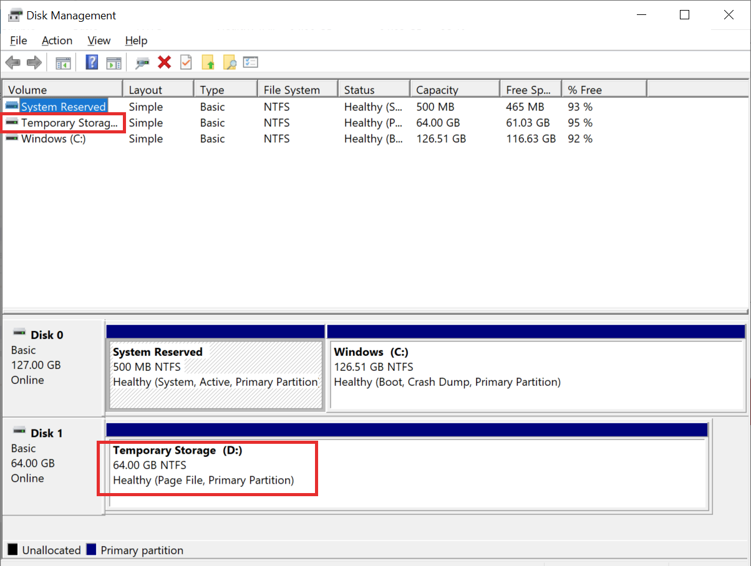This screenshot has width=751, height=566.
Task: Click the Healthy (S... status cell
Action: click(x=374, y=107)
